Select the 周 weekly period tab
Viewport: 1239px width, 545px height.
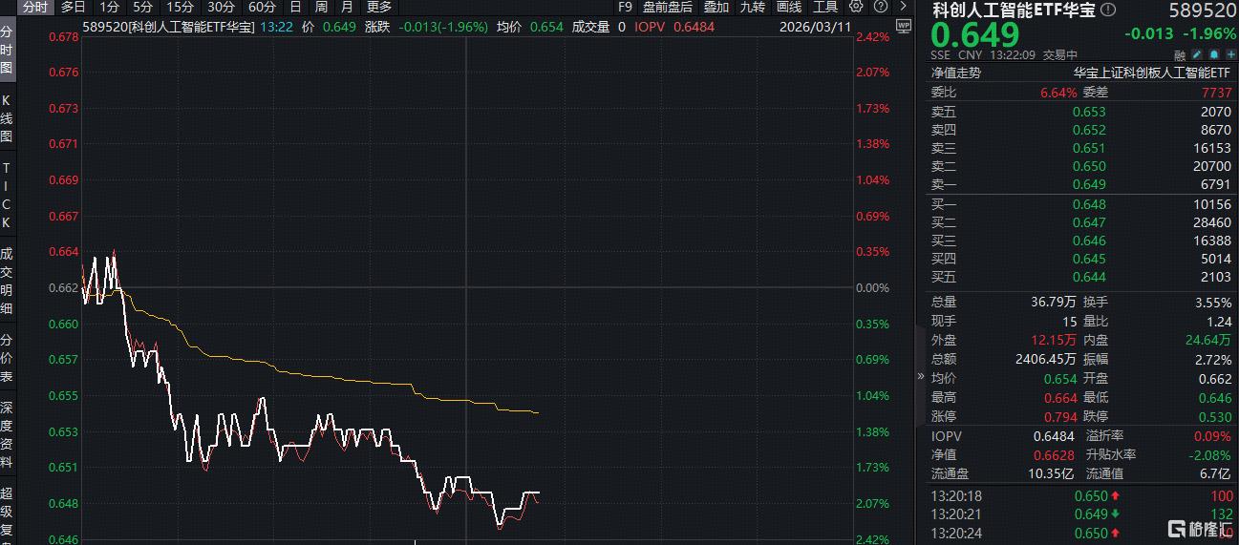(321, 7)
